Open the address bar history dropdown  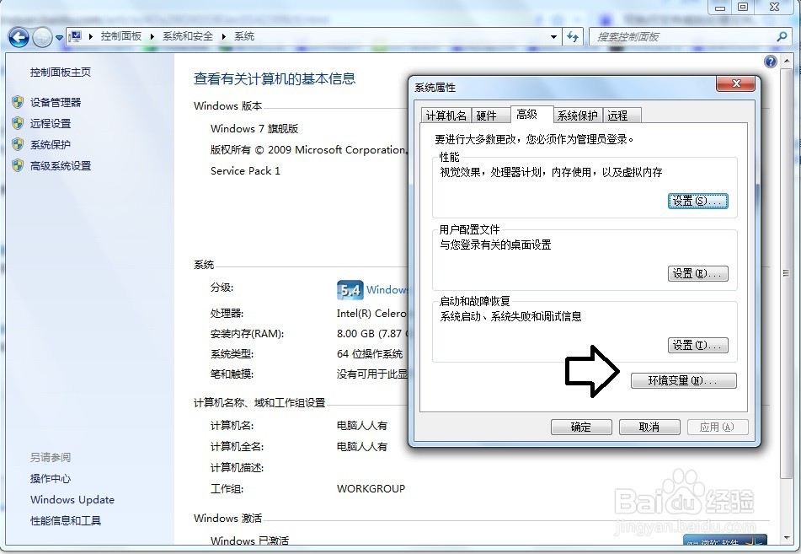pyautogui.click(x=552, y=36)
